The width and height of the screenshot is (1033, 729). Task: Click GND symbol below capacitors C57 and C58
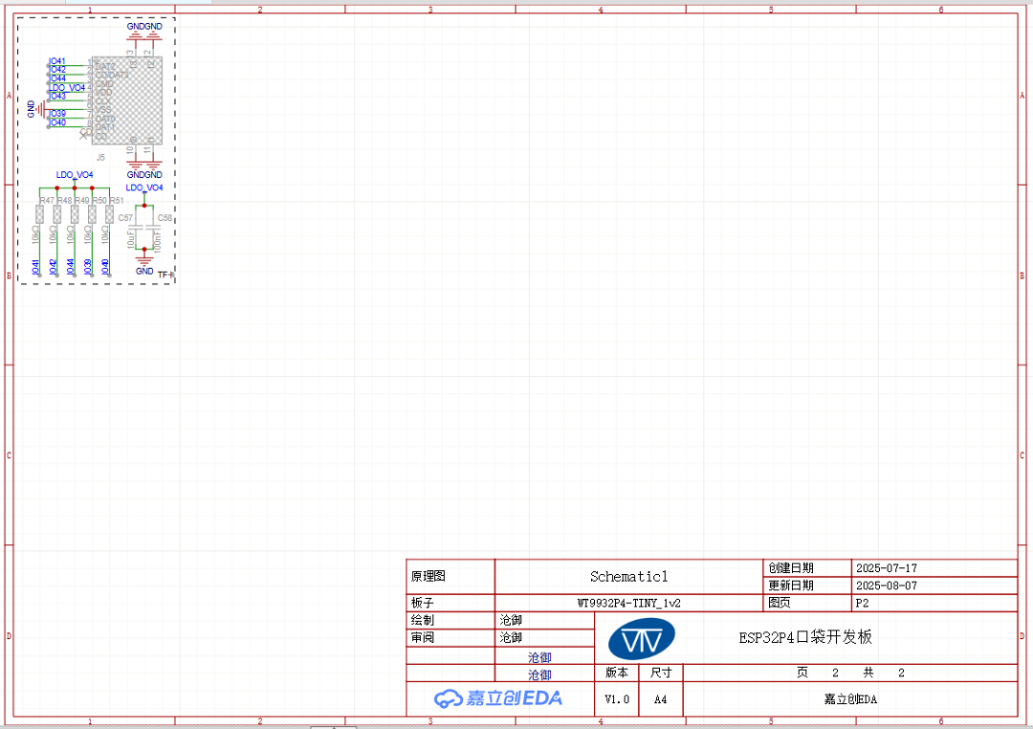144,259
